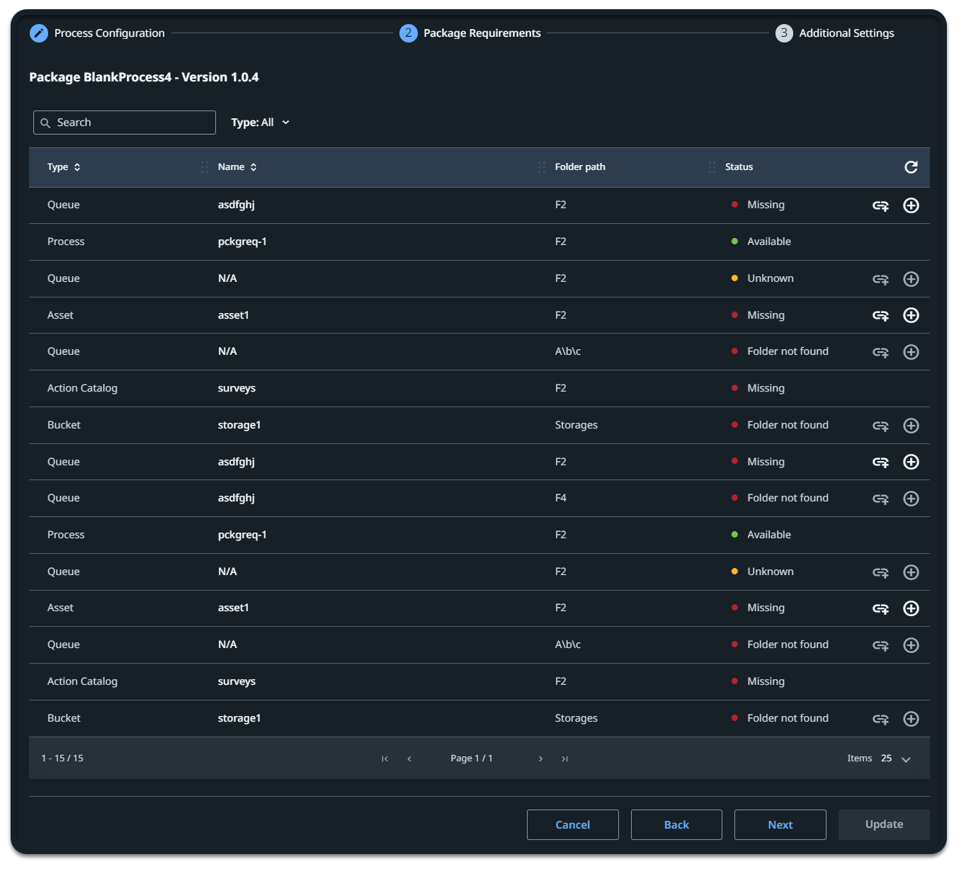Select the Package Requirements step
Viewport: 966px width, 869px height.
click(x=470, y=33)
